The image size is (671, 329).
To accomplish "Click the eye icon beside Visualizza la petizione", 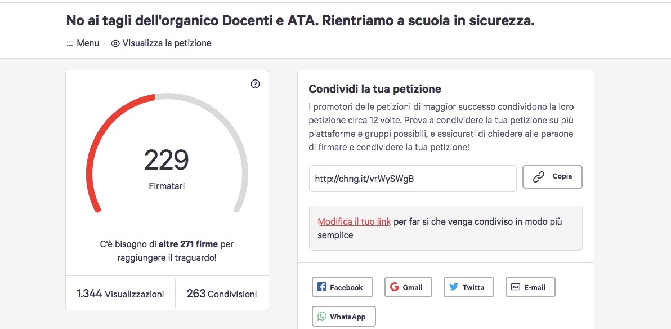I will [x=115, y=43].
